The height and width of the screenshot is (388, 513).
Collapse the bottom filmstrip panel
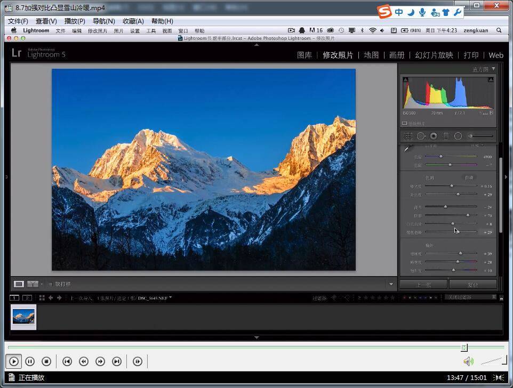click(x=256, y=337)
